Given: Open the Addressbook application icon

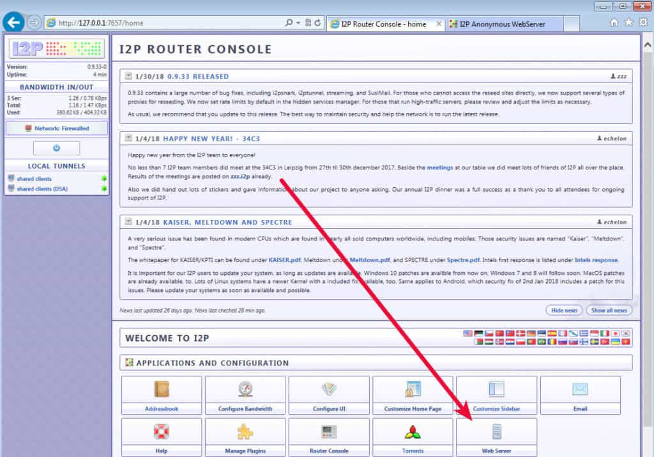Looking at the screenshot, I should click(162, 389).
